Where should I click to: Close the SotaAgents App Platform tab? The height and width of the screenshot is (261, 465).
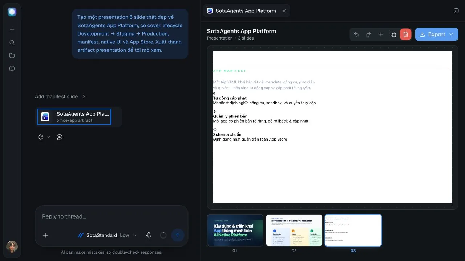[x=284, y=11]
